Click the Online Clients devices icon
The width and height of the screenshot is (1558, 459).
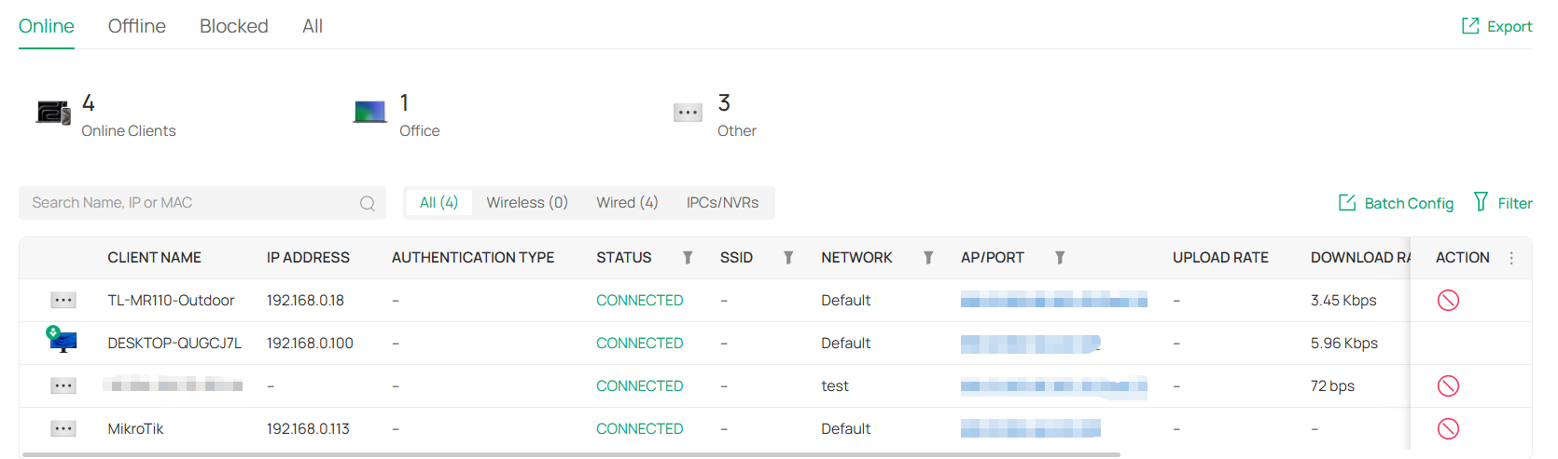[x=53, y=113]
